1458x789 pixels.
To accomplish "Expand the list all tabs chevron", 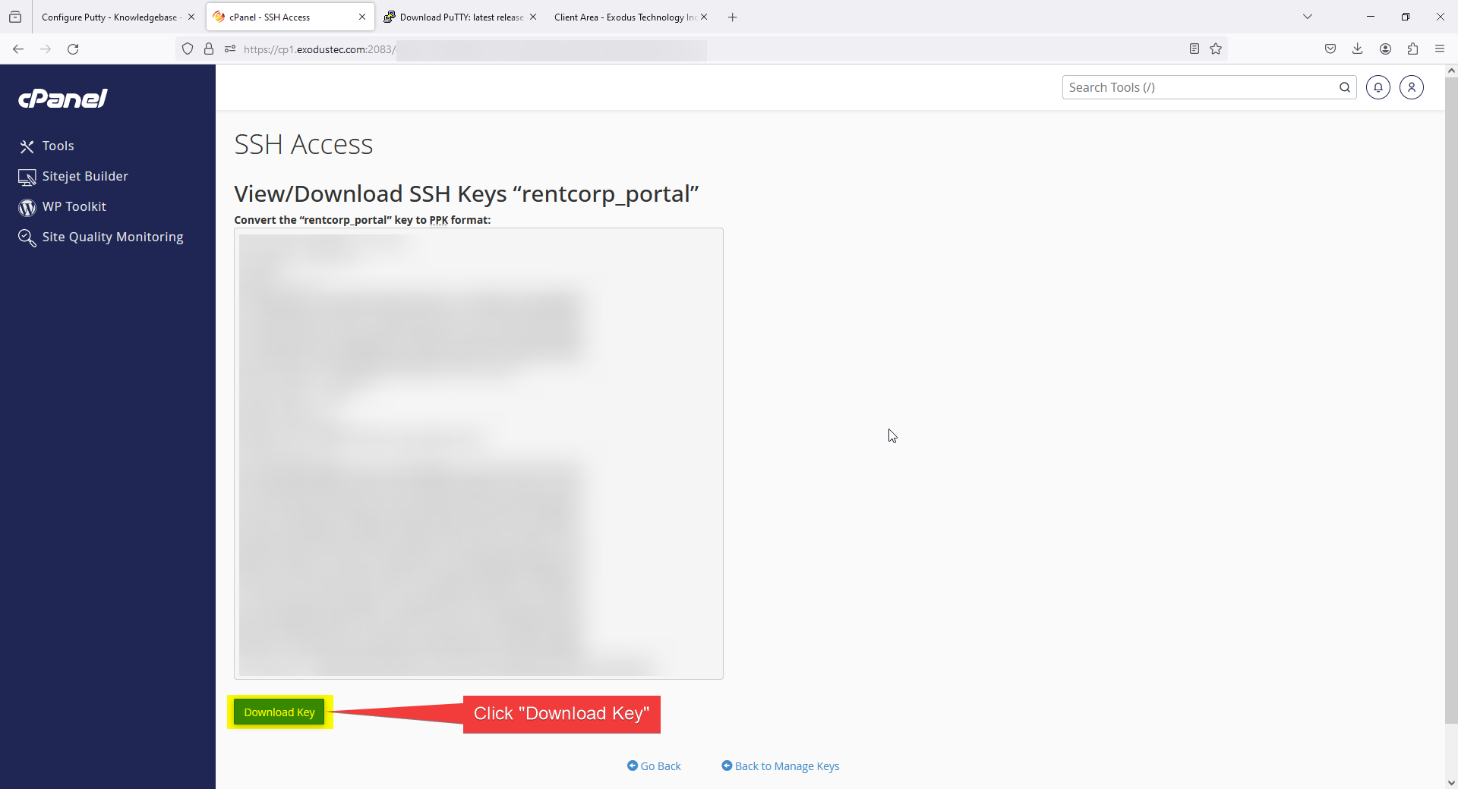I will (1307, 17).
